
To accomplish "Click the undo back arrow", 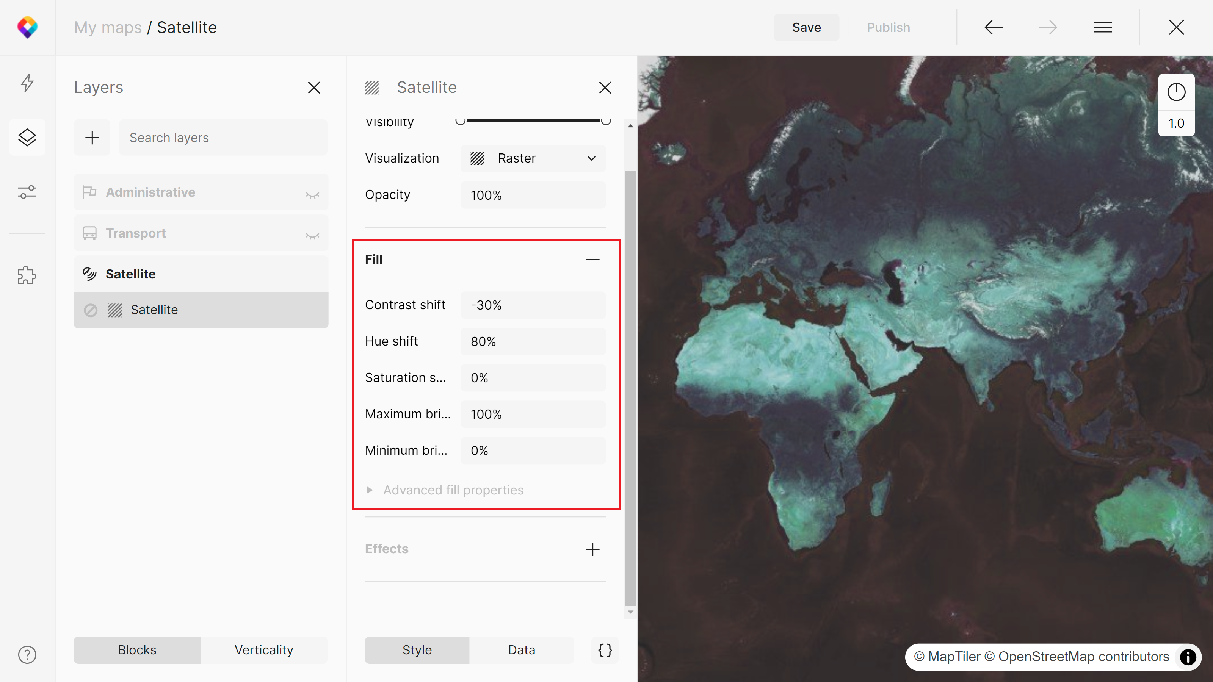I will (994, 27).
